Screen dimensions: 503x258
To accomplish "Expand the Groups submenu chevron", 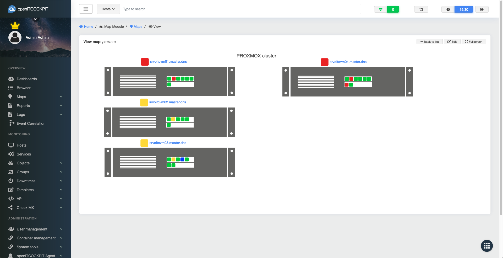I will coord(61,172).
